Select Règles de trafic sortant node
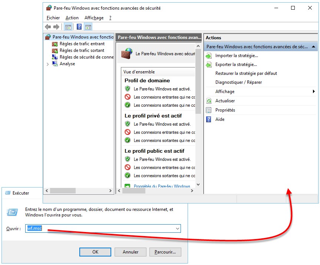Viewport: 320px width, 265px height. [x=82, y=50]
